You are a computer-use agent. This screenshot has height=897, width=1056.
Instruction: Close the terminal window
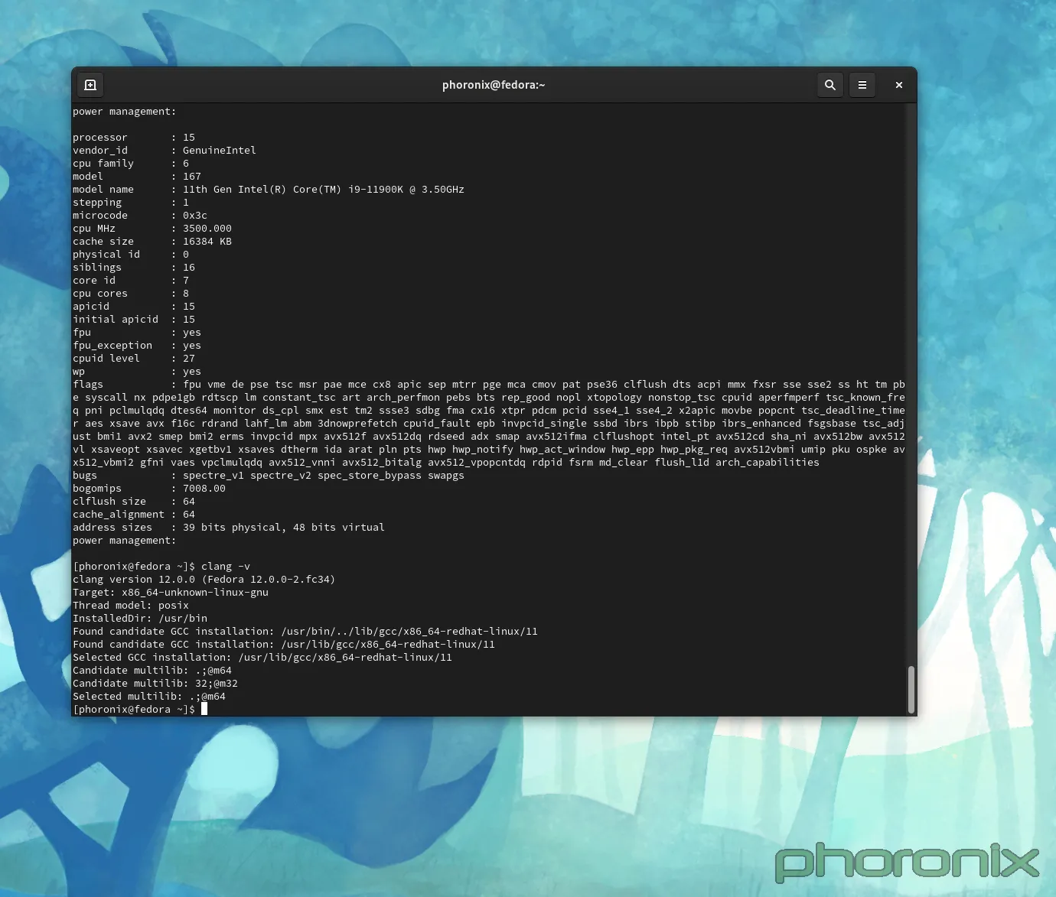point(899,85)
